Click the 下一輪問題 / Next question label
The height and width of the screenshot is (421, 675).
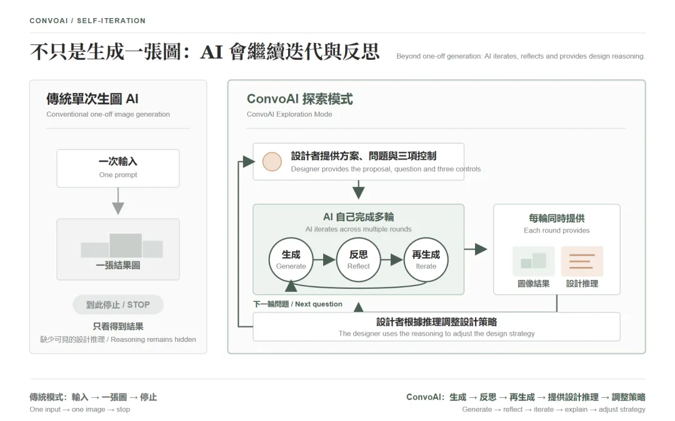298,304
